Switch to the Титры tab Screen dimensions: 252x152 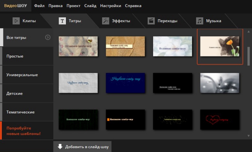(x=70, y=21)
